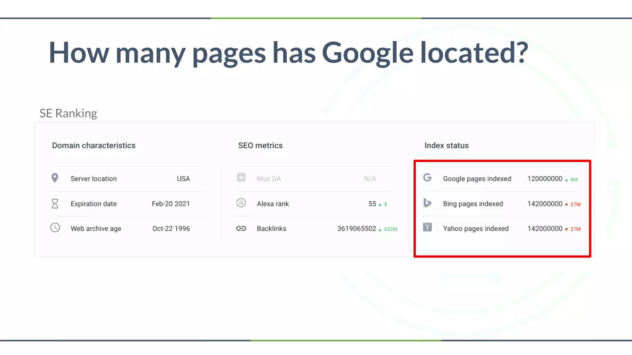Click the USA server location value
This screenshot has height=355, width=632.
tap(183, 179)
